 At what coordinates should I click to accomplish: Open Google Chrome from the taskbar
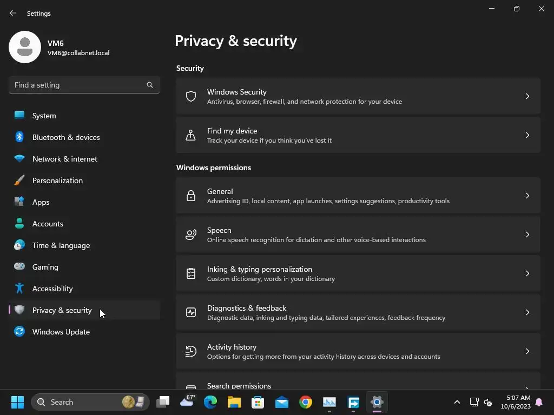coord(306,402)
